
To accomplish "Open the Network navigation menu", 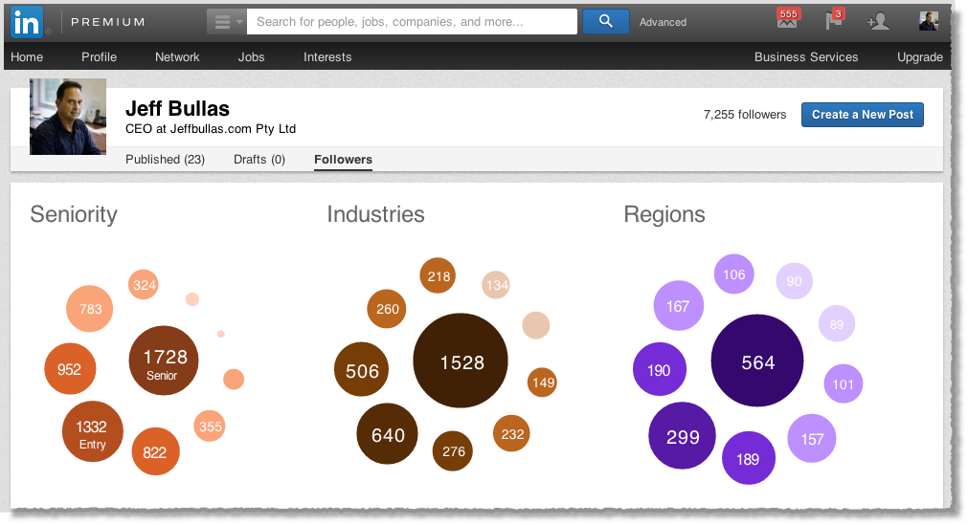I will pos(177,56).
